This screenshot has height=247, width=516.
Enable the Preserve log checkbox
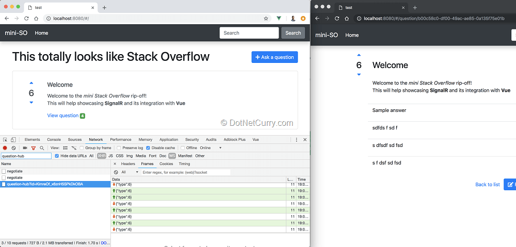119,148
